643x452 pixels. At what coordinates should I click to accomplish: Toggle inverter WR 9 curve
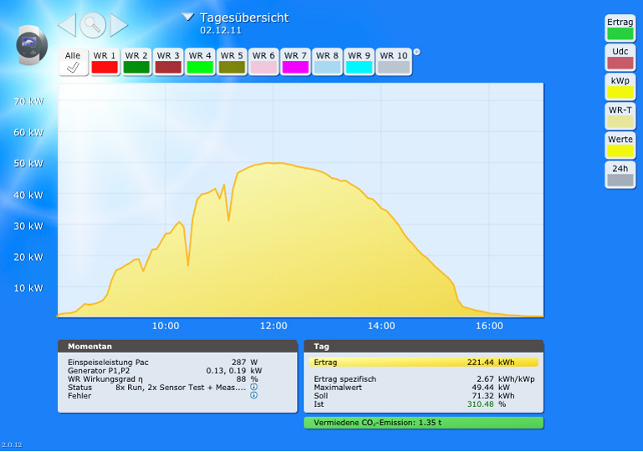point(359,62)
